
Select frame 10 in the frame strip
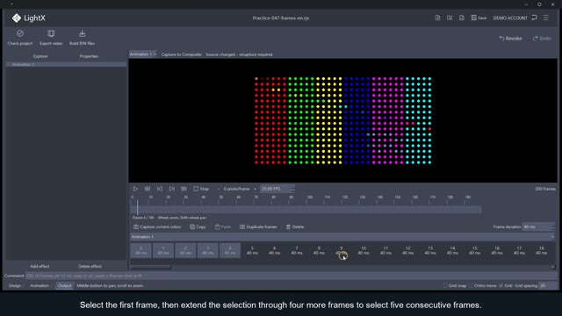click(x=364, y=250)
